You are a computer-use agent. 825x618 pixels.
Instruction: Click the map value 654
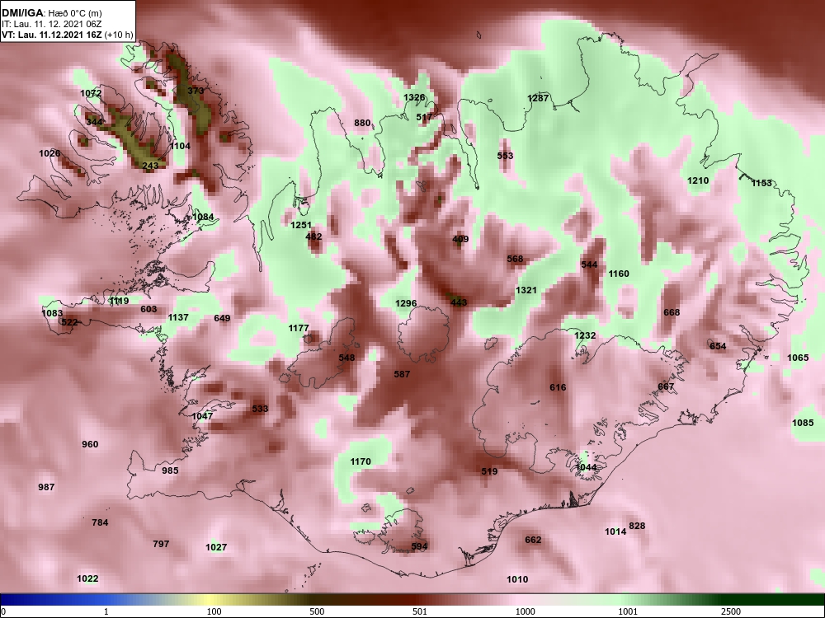pos(718,346)
